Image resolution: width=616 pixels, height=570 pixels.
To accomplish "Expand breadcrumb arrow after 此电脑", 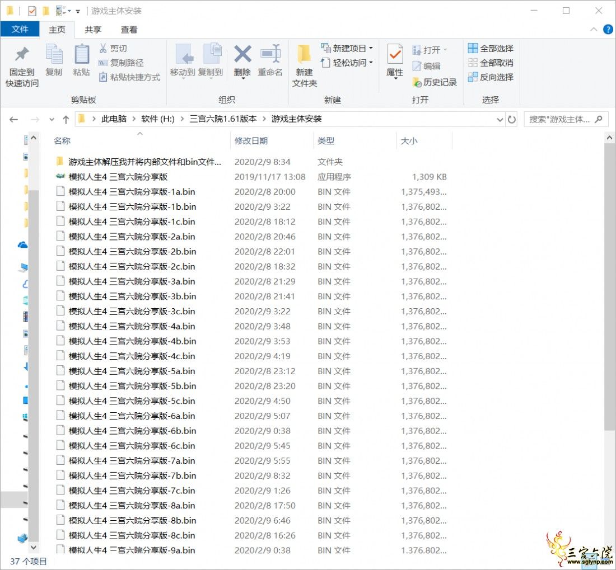I will point(134,119).
